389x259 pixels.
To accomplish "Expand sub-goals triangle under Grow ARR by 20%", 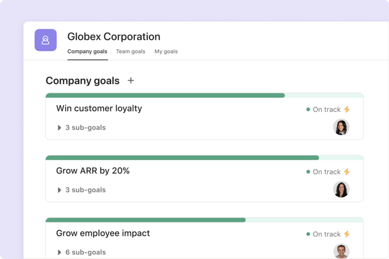I will tap(59, 190).
